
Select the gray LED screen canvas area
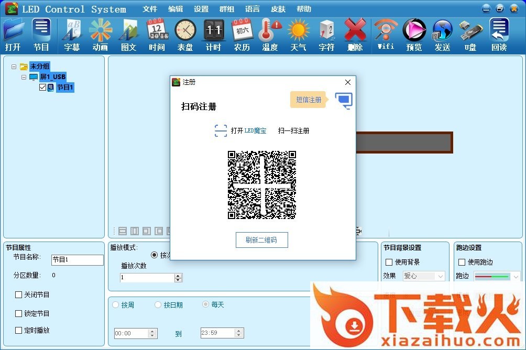point(404,143)
